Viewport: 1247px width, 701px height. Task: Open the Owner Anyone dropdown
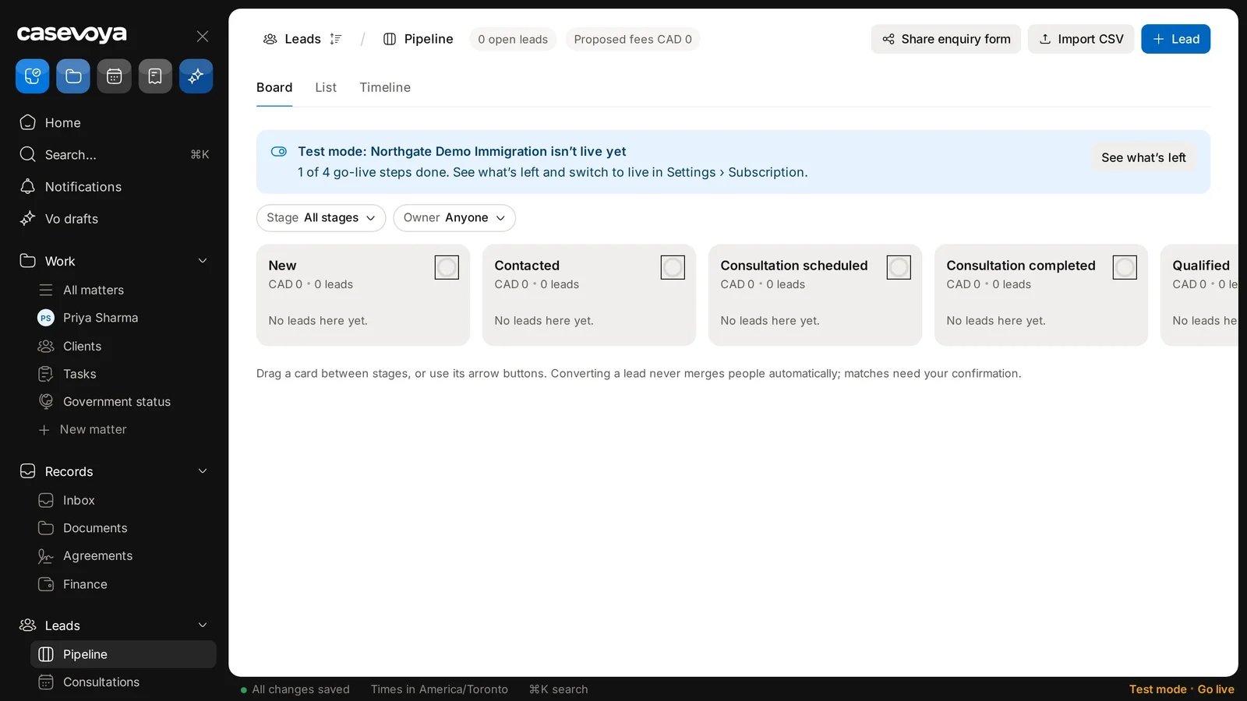pyautogui.click(x=454, y=218)
